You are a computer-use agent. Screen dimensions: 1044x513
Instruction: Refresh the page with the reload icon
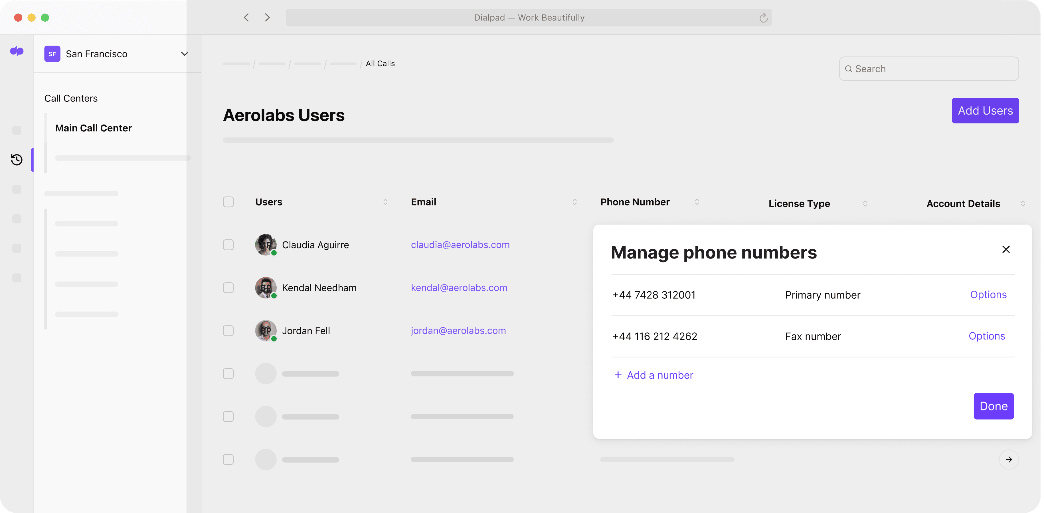point(764,17)
